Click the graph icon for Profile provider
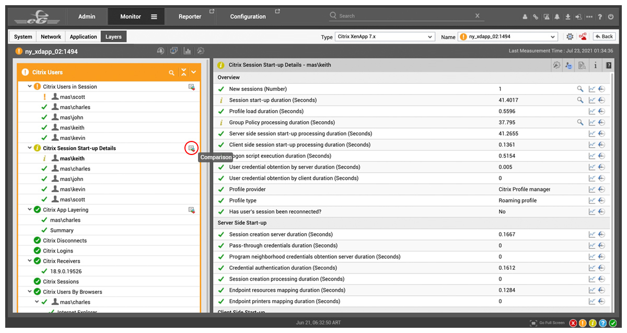The height and width of the screenshot is (333, 627). 592,189
